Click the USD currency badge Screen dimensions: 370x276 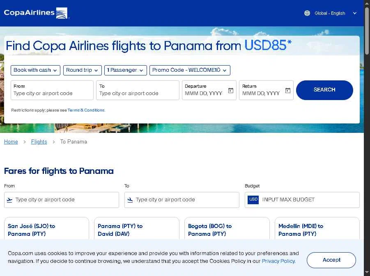253,200
